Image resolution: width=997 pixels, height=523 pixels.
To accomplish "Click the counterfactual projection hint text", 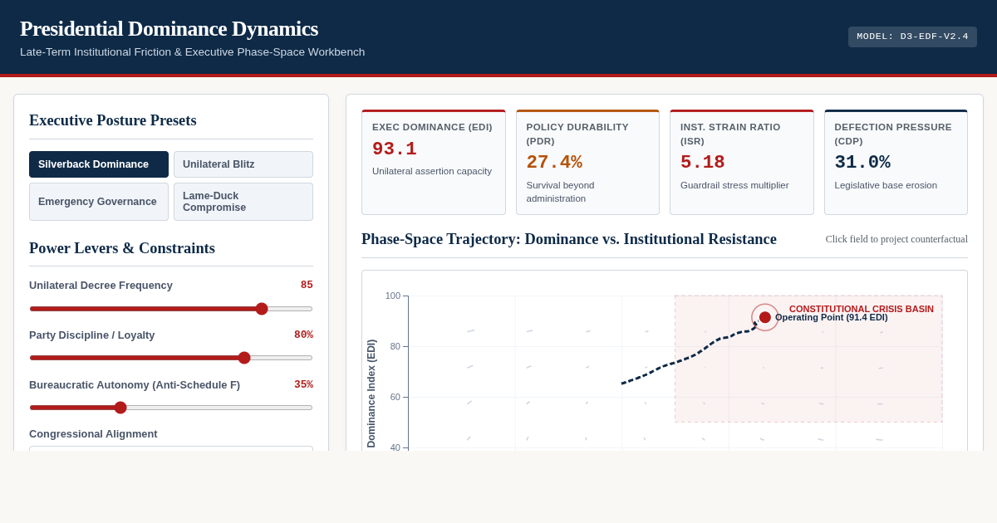I will (896, 239).
